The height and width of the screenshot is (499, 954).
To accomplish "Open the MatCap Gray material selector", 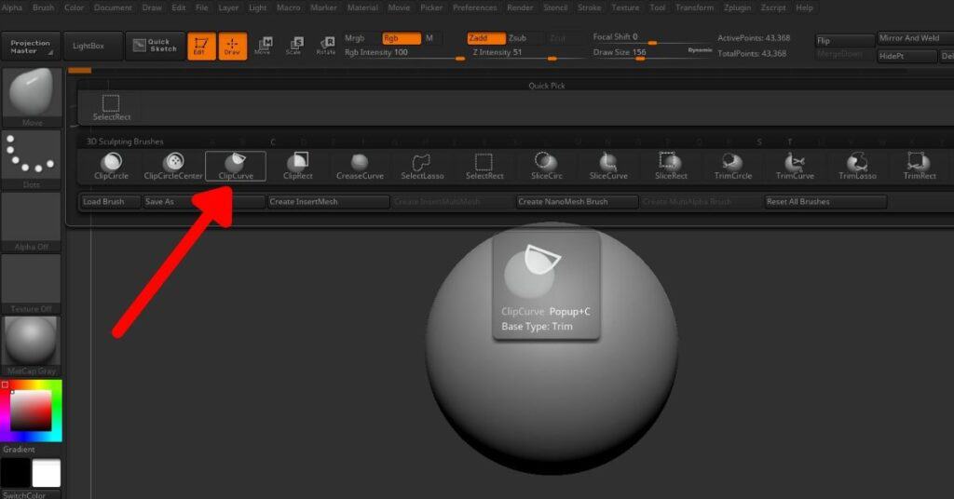I will (x=32, y=345).
